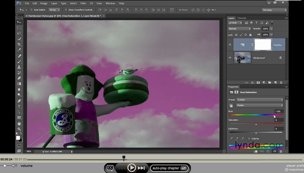Select the Lasso tool

click(x=19, y=33)
